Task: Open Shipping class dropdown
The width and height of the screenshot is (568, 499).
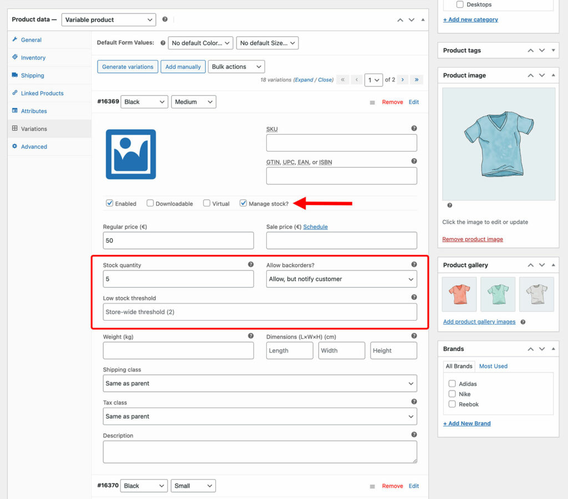Action: [x=260, y=383]
